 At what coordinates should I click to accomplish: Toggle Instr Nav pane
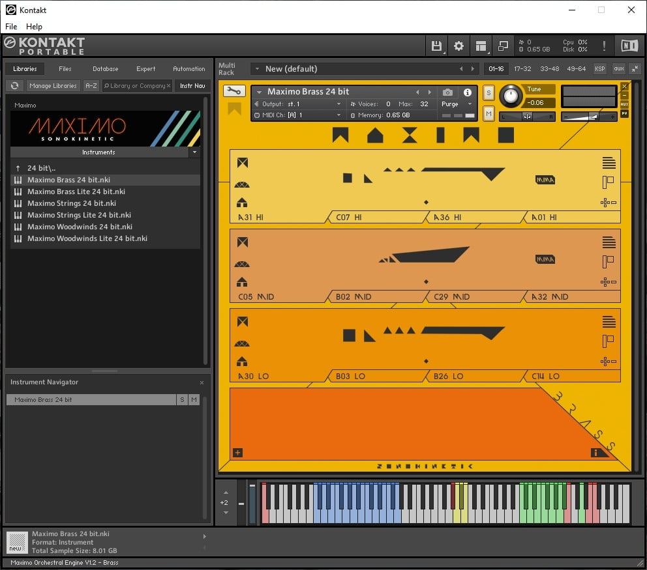tap(192, 86)
